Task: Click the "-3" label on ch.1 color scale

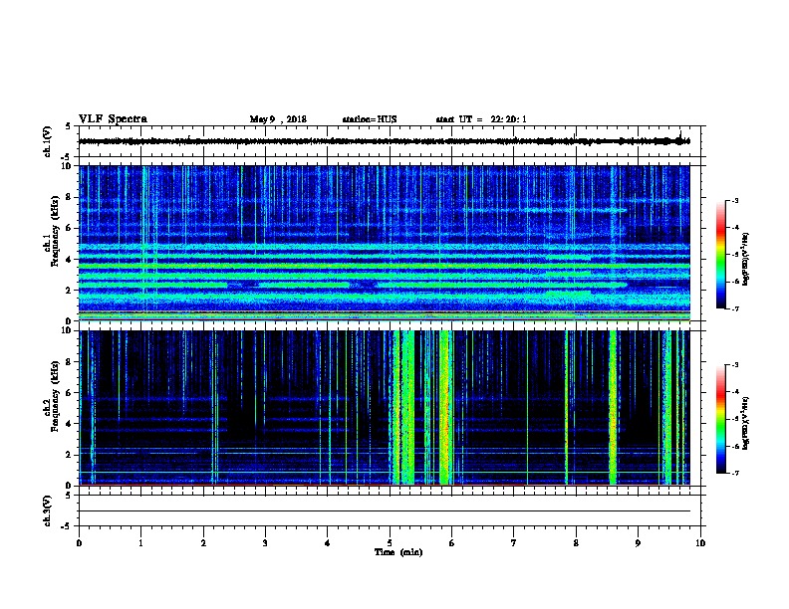Action: [735, 201]
